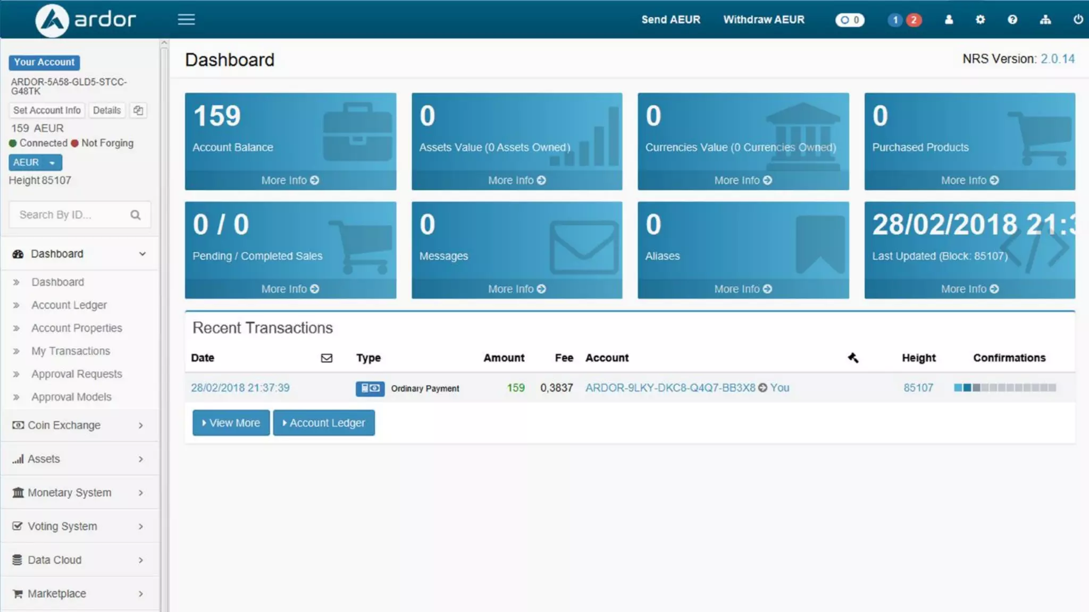The width and height of the screenshot is (1089, 612).
Task: Click the power logout icon
Action: (x=1078, y=20)
